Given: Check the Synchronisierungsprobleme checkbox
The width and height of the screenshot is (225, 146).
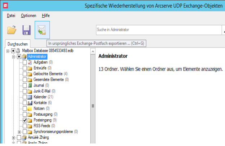Looking at the screenshot, I should pos(25,132).
